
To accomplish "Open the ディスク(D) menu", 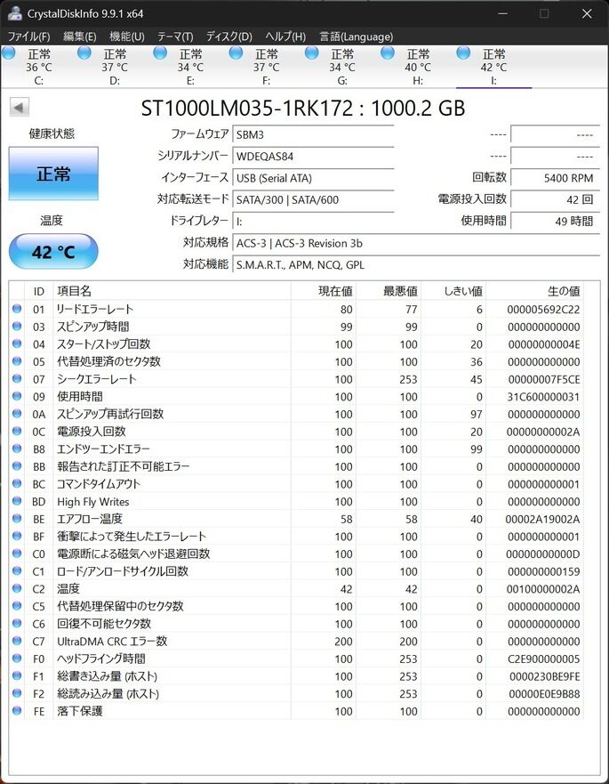I will click(x=228, y=36).
